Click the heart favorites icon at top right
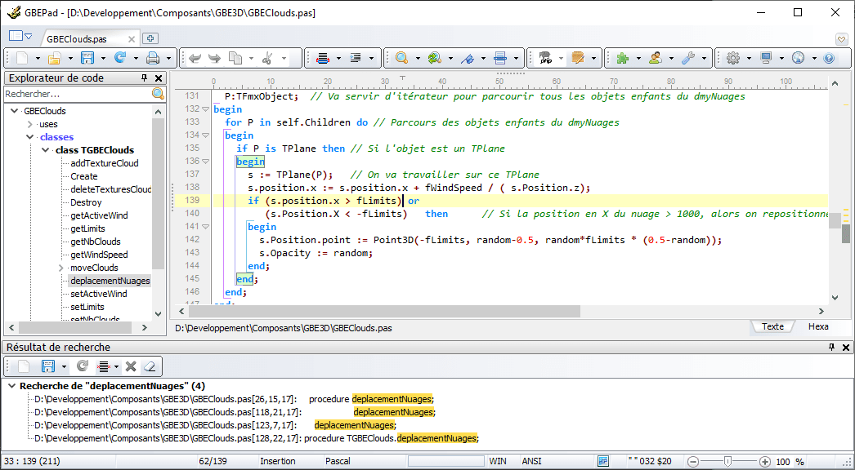The width and height of the screenshot is (855, 470). [841, 39]
